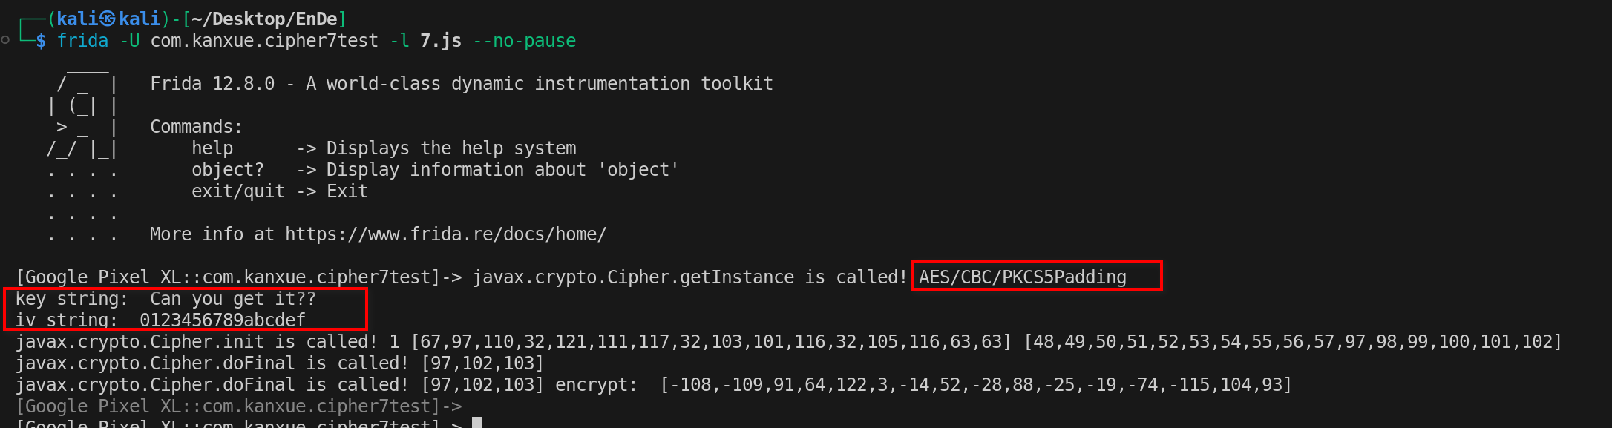Click the encrypt output byte array
The width and height of the screenshot is (1612, 428).
976,385
